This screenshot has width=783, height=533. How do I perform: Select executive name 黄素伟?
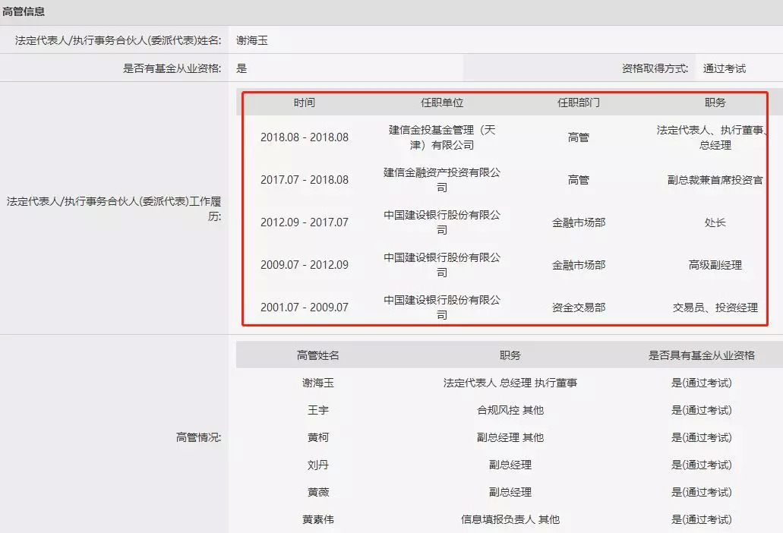click(x=317, y=519)
